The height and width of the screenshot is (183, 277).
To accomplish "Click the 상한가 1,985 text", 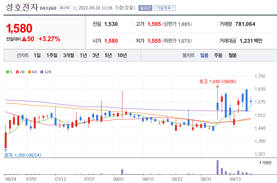I will [x=177, y=24].
